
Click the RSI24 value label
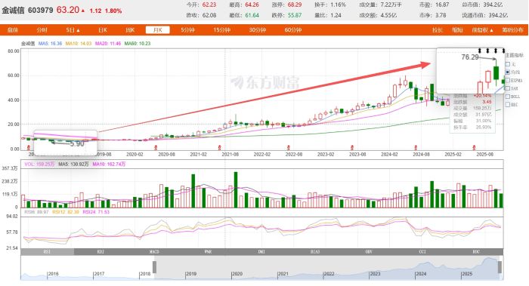(96, 212)
